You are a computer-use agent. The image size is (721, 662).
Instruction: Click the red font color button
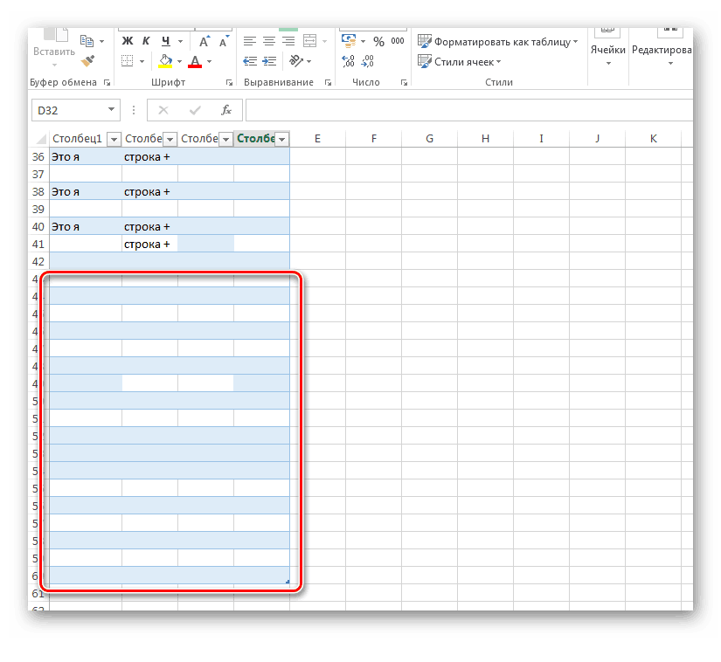[194, 61]
